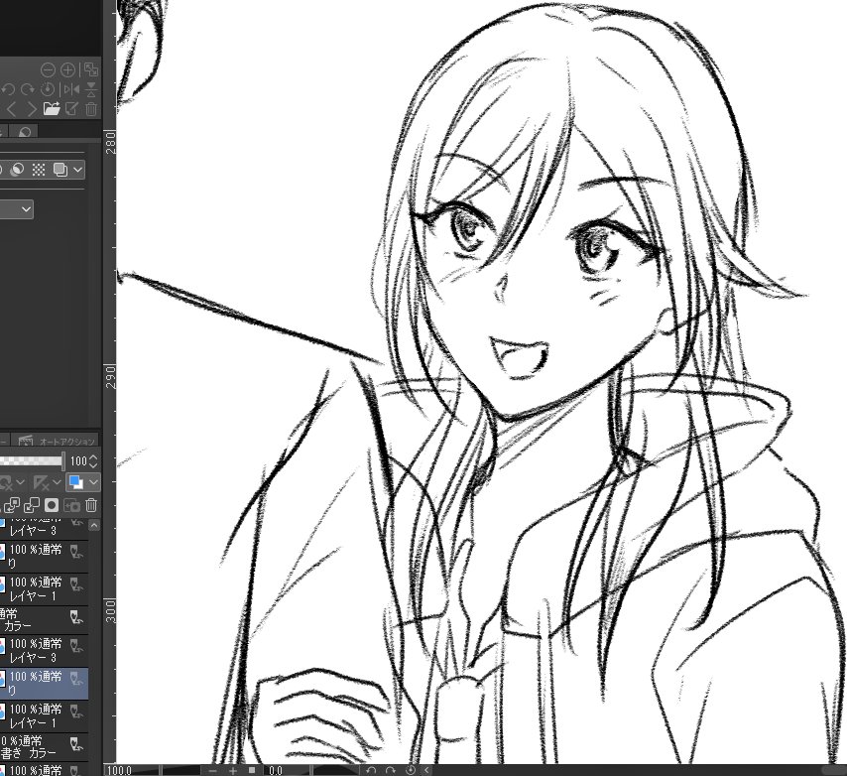Select the レイヤー 1 layer just above カラー

click(x=44, y=589)
